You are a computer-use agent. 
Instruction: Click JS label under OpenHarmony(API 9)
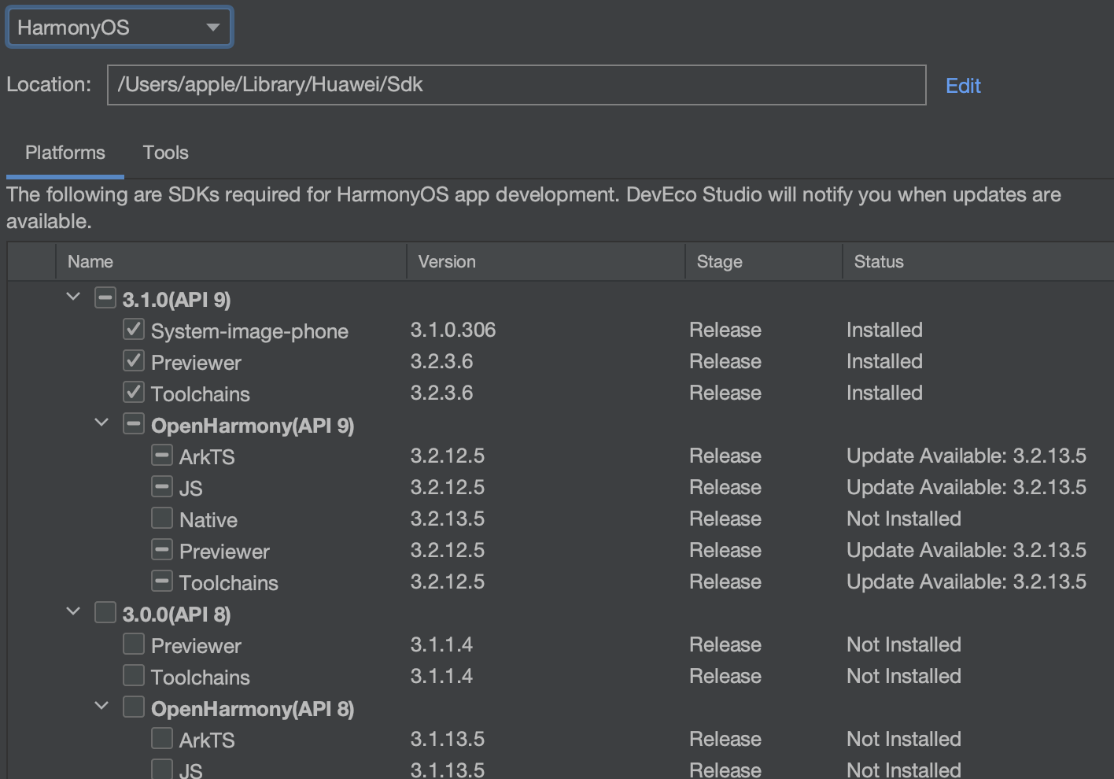[x=190, y=489]
